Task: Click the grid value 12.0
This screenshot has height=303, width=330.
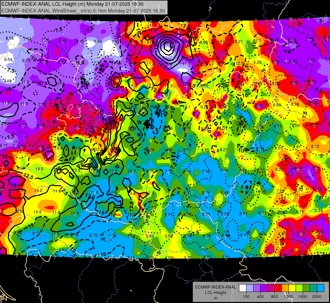Action: [240, 63]
